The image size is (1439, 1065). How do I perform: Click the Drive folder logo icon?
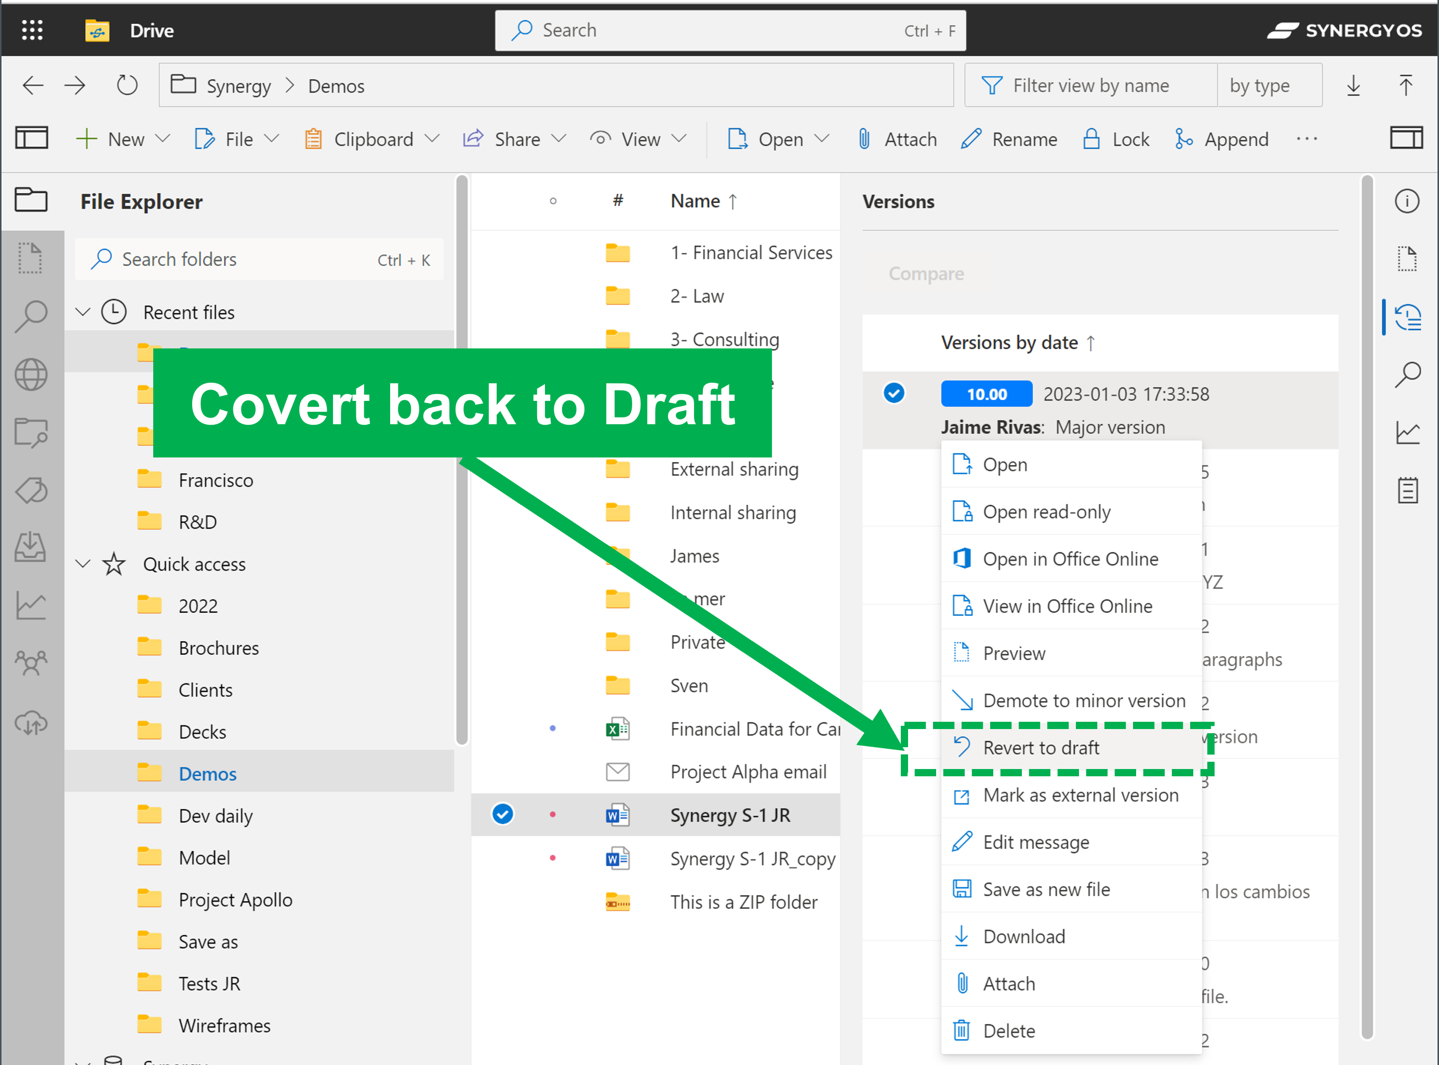97,30
